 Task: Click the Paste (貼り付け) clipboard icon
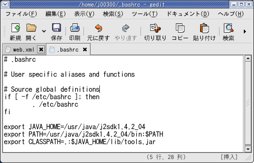(204, 28)
